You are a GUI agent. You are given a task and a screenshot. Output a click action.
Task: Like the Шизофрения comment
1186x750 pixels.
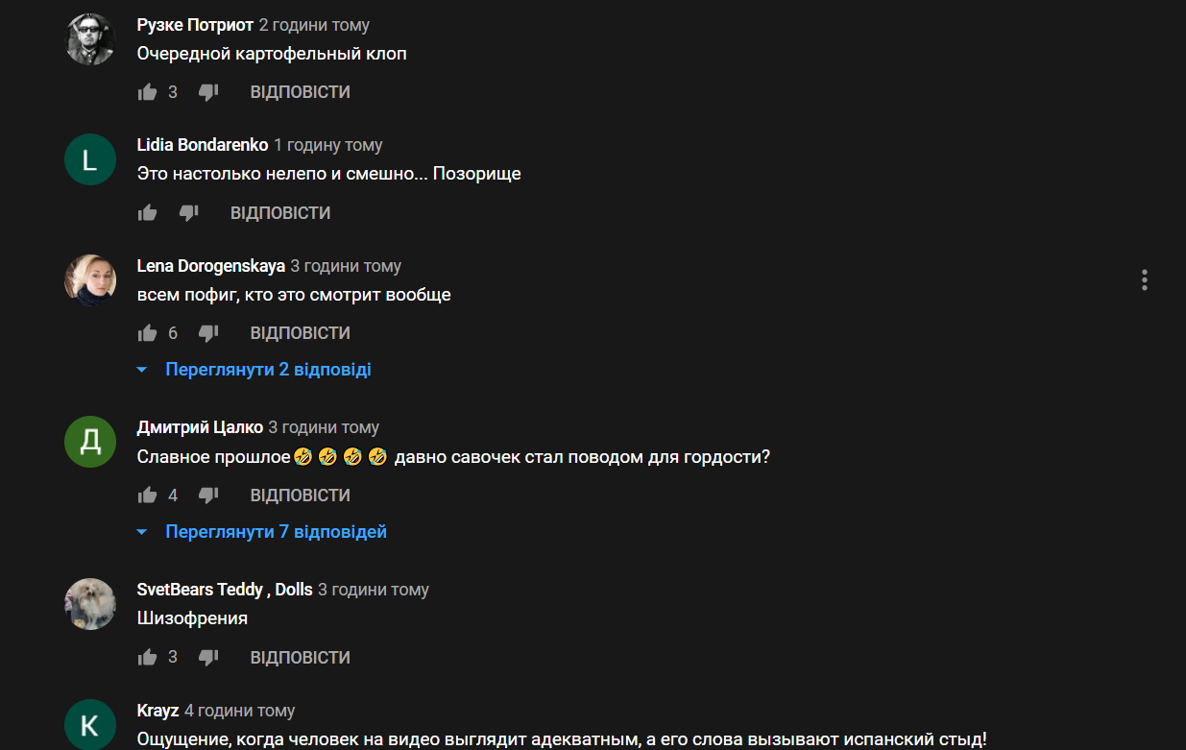(x=147, y=658)
